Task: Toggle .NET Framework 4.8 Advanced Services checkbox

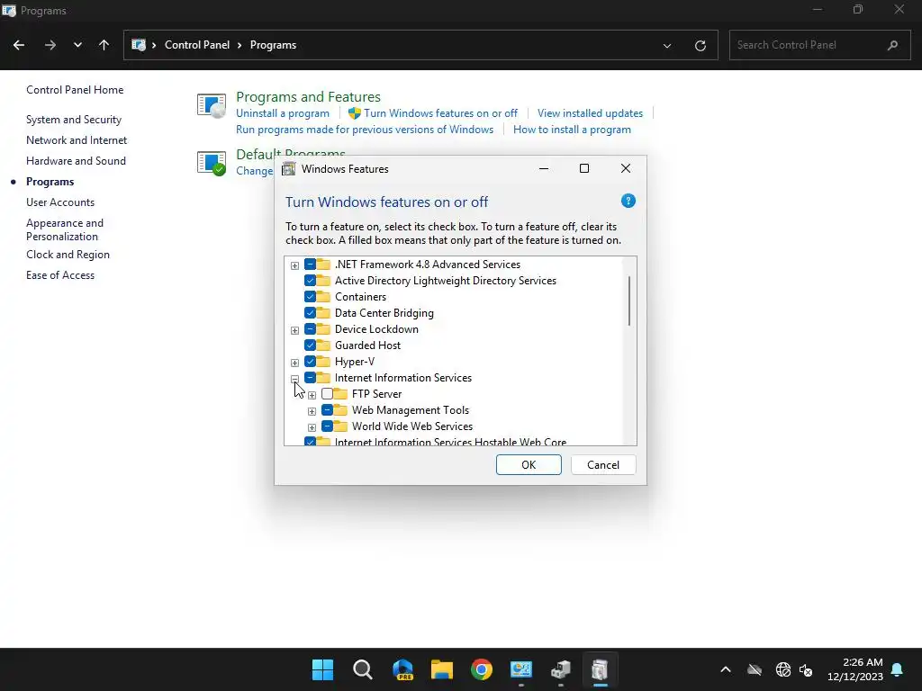Action: tap(310, 265)
